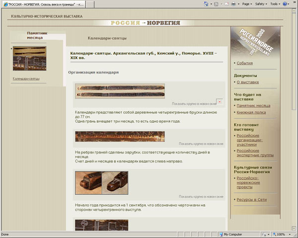The width and height of the screenshot is (298, 238).
Task: Open the О выставке link
Action: coord(247,82)
